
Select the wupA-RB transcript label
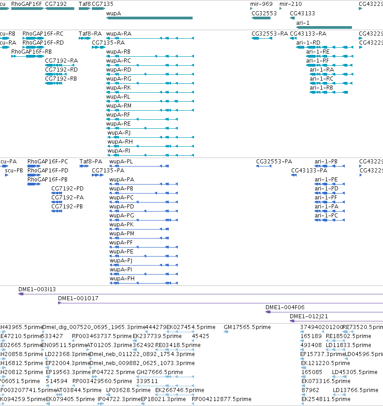pyautogui.click(x=118, y=51)
